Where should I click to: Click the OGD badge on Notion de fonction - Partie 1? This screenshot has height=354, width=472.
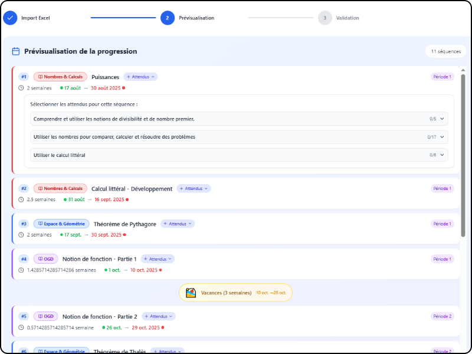45,258
